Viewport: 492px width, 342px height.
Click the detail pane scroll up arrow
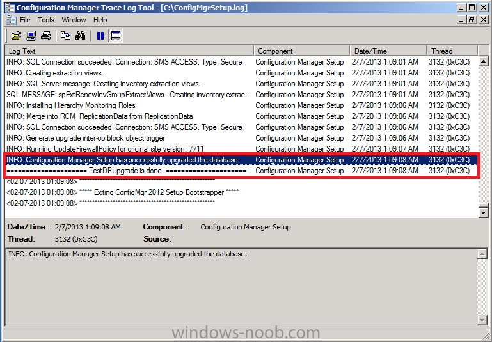pos(482,254)
